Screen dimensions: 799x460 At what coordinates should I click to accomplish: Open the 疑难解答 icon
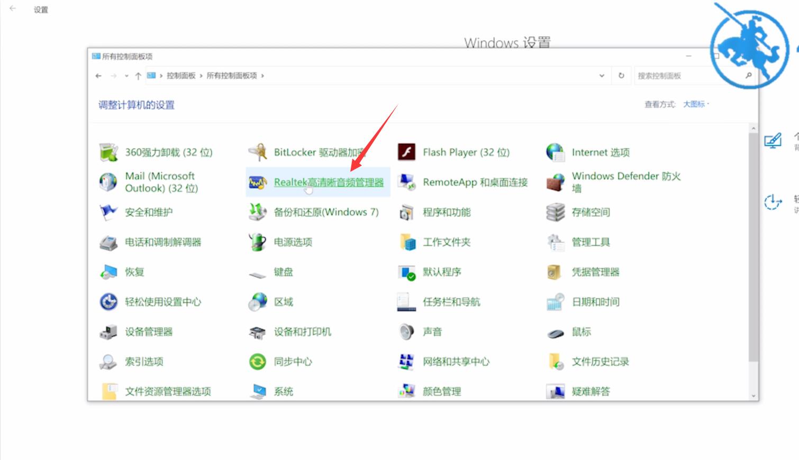coord(555,392)
